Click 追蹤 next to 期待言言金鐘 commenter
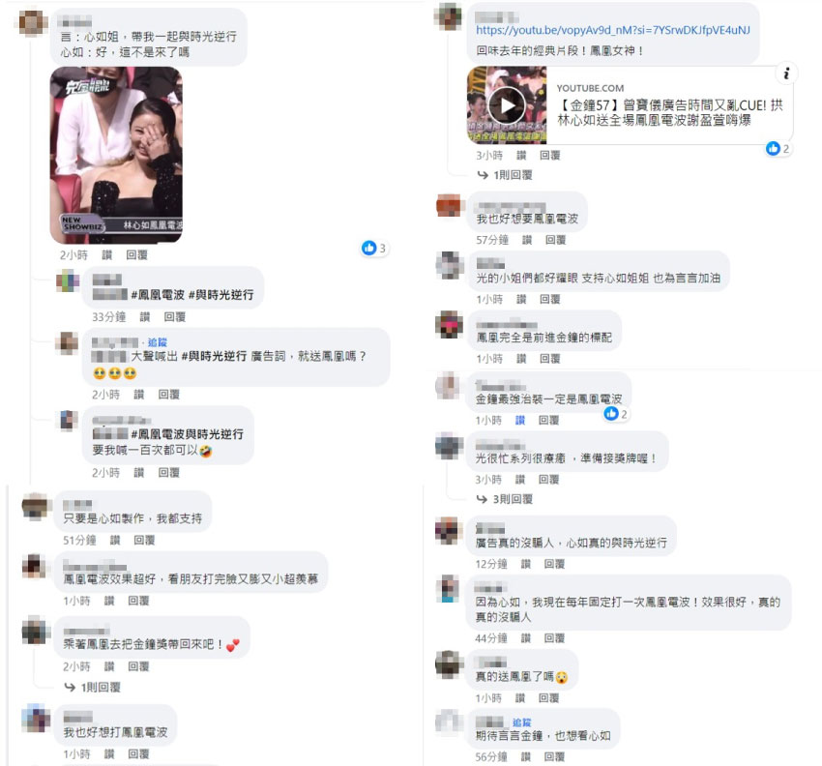This screenshot has width=822, height=766. pos(521,722)
